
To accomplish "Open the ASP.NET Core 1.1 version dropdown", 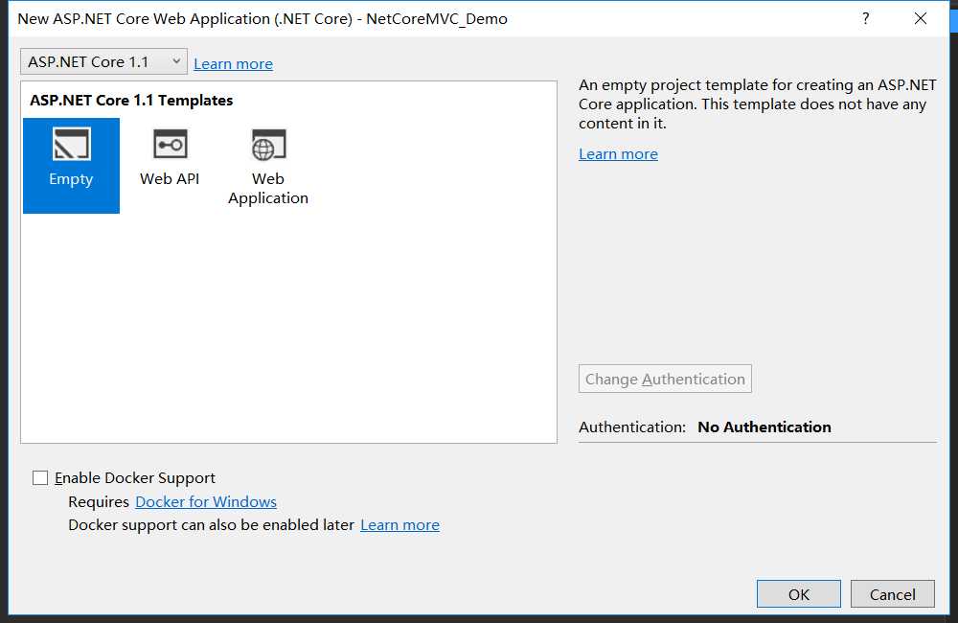I will pyautogui.click(x=103, y=62).
